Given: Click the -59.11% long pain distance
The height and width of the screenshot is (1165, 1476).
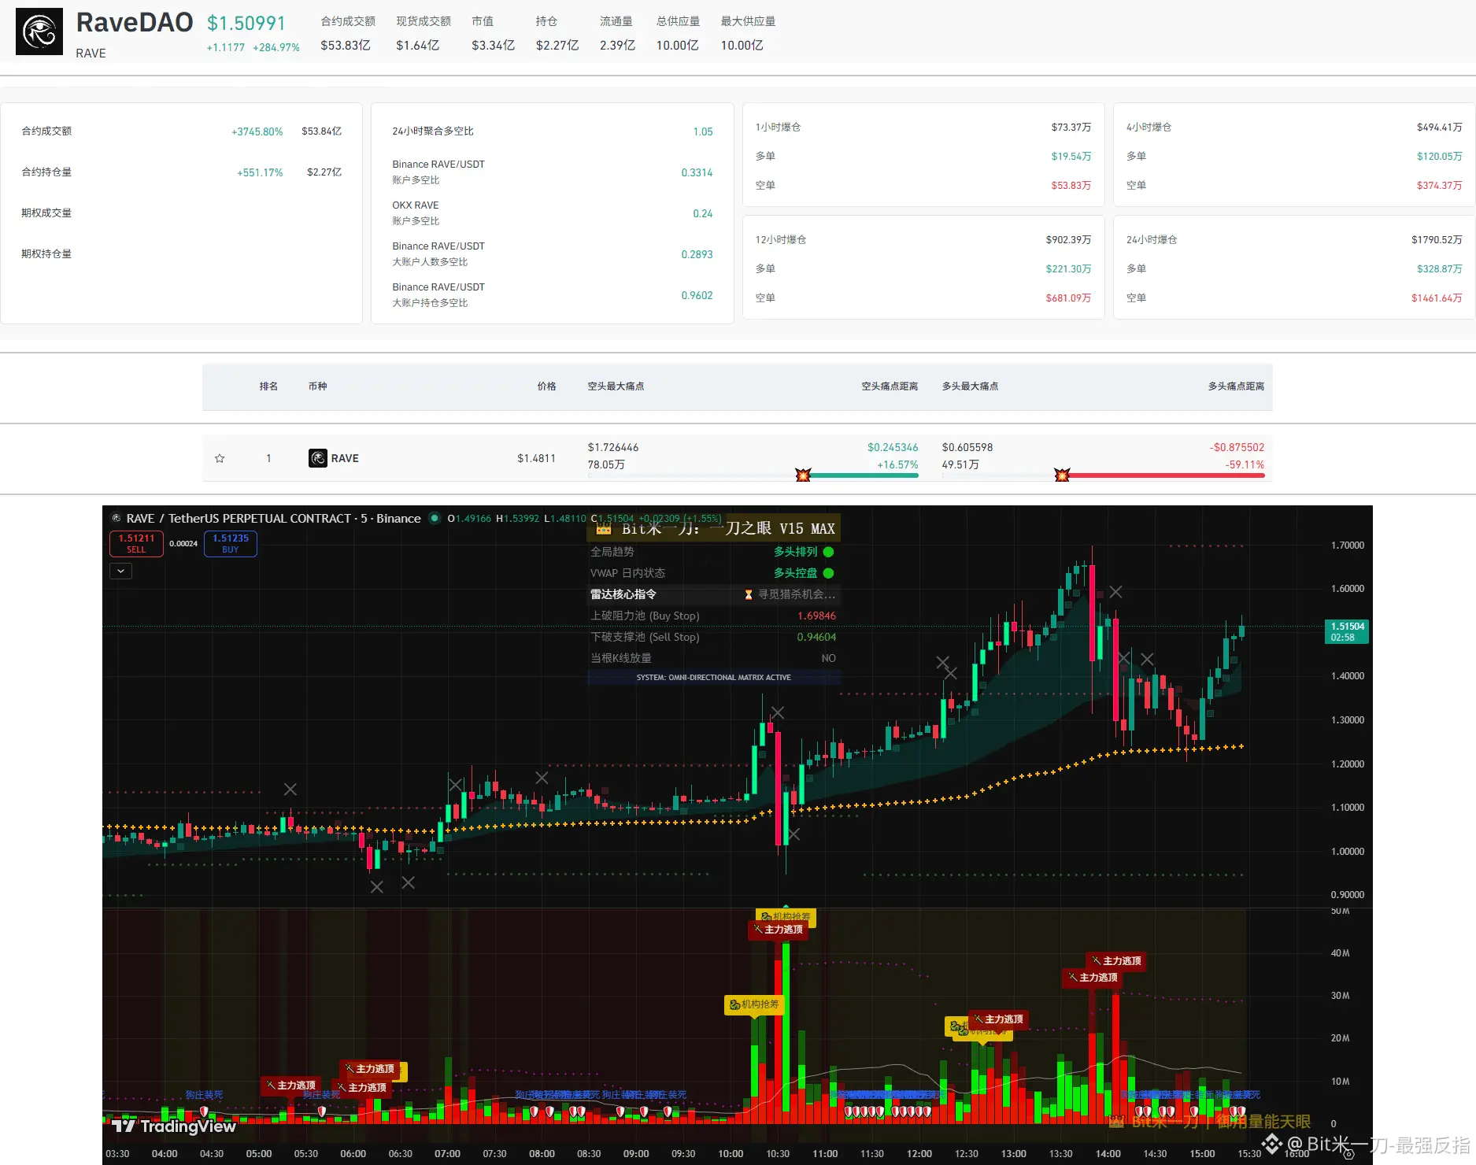Looking at the screenshot, I should coord(1245,465).
